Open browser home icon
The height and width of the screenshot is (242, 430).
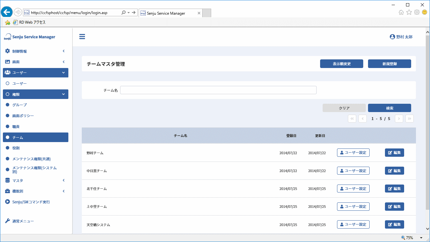(x=401, y=12)
